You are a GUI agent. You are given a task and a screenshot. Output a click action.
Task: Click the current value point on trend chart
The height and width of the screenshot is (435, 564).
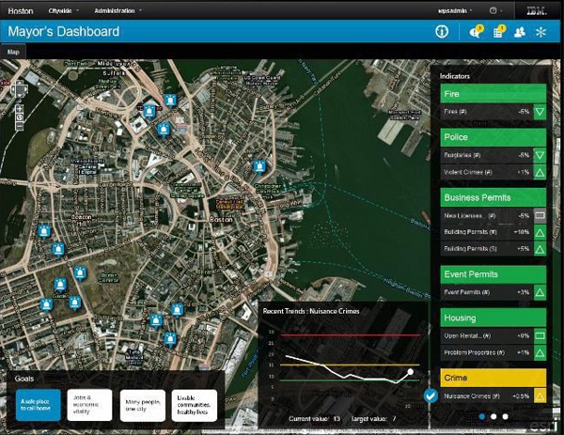click(x=410, y=373)
